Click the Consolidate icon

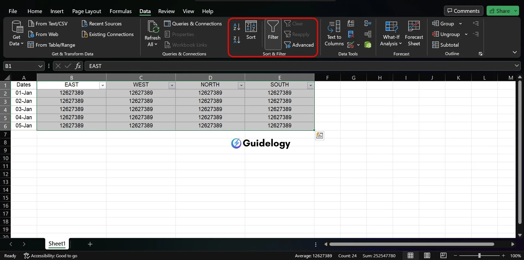(368, 24)
